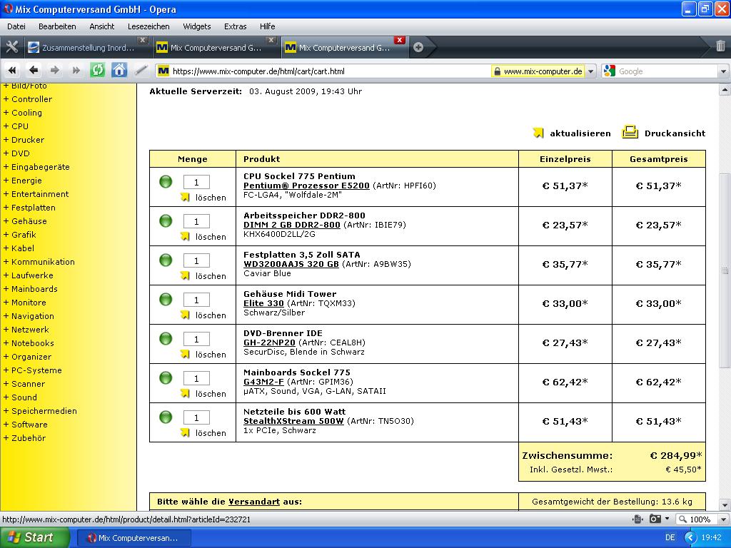Go forward with the forward arrow
The width and height of the screenshot is (731, 548).
(54, 71)
